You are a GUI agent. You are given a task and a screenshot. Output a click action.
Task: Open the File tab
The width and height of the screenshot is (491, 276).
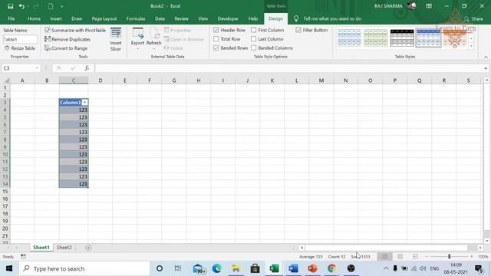point(12,18)
